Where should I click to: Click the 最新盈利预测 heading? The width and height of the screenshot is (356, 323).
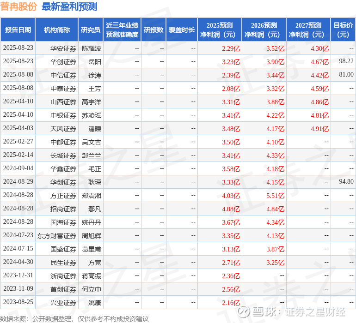click(69, 6)
